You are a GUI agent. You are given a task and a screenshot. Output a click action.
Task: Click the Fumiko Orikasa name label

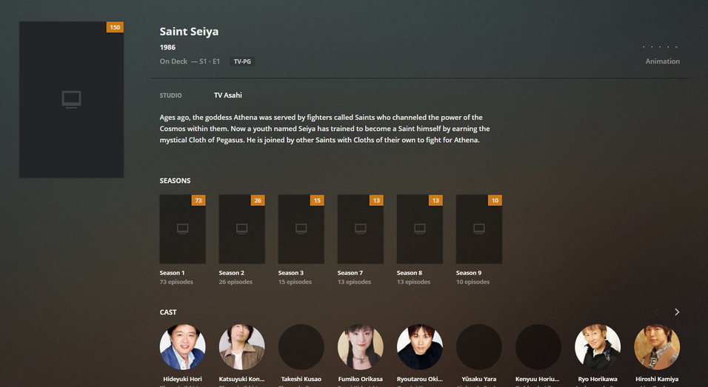361,380
